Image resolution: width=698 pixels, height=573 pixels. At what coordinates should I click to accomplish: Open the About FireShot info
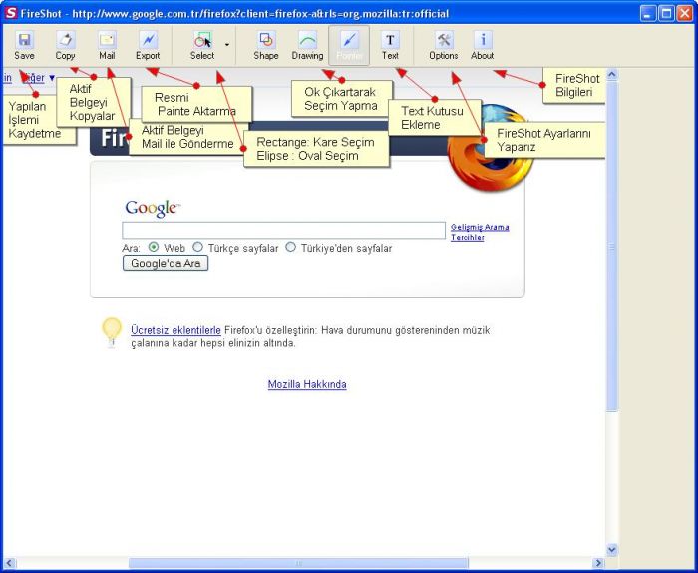[483, 45]
